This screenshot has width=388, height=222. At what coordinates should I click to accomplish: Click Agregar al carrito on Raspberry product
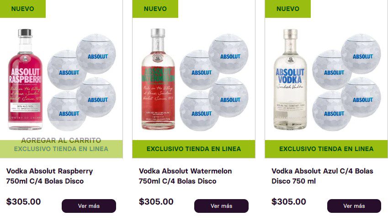point(61,140)
